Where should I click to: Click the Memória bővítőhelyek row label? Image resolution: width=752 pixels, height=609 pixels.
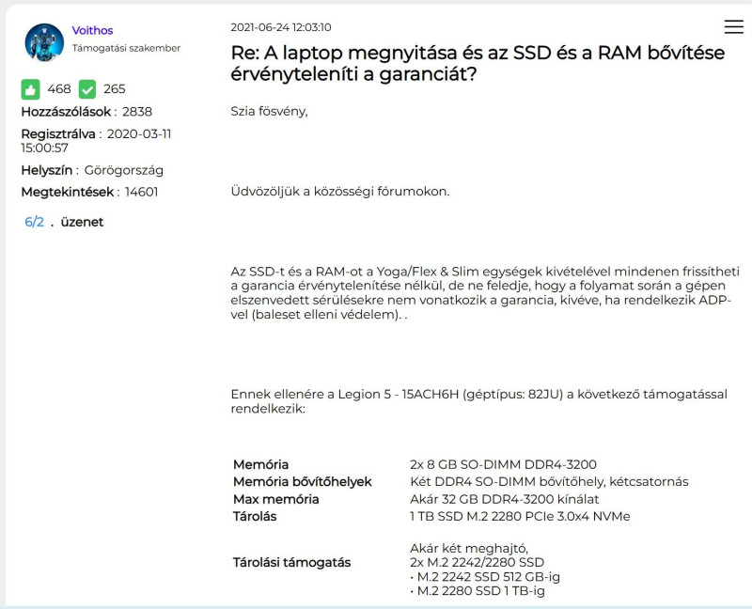pyautogui.click(x=302, y=482)
